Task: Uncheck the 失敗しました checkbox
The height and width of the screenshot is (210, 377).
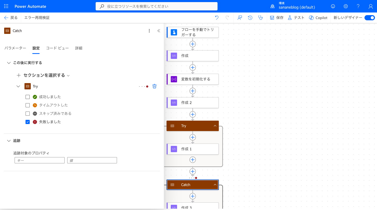Action: point(28,122)
